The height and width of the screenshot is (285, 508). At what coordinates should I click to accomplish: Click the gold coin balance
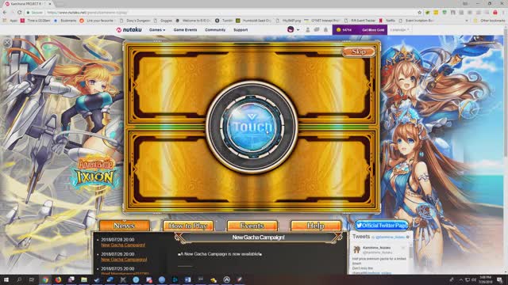coord(344,30)
